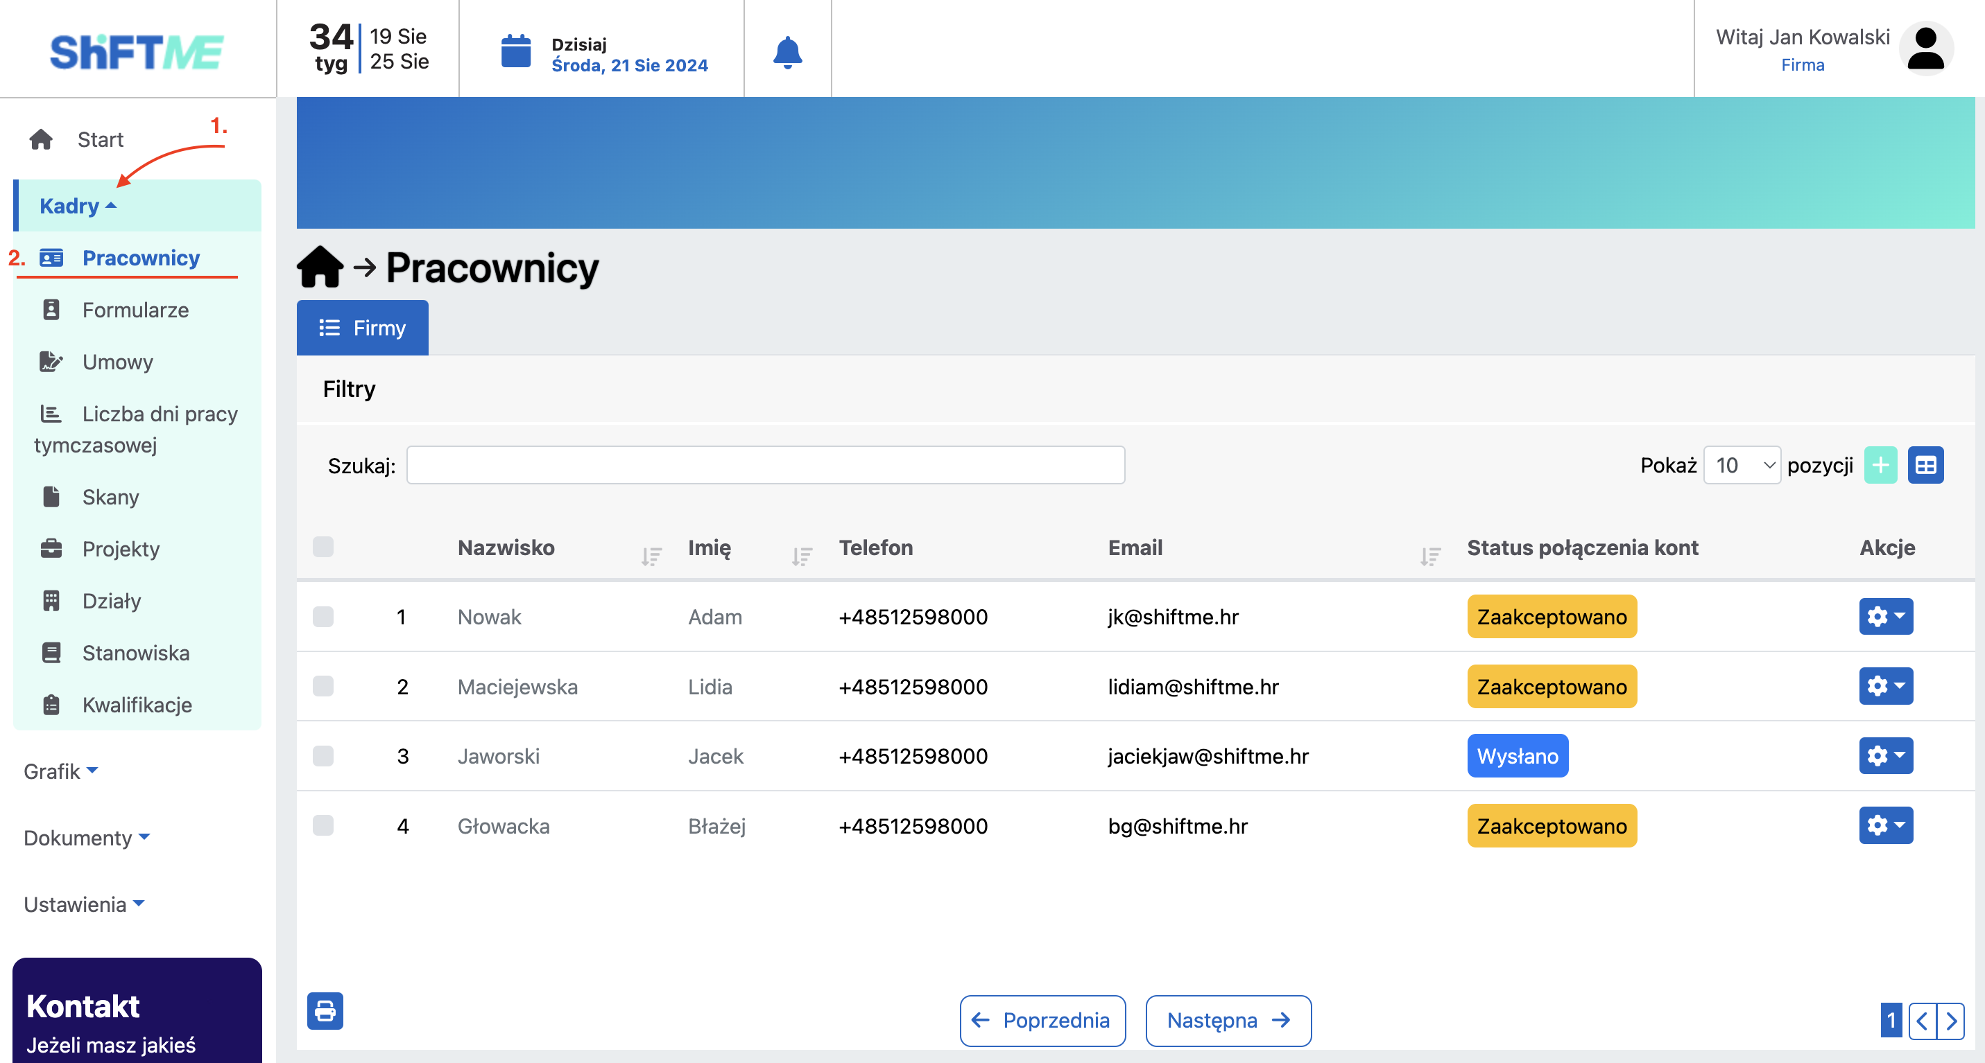Screen dimensions: 1985x1063
Task: Open Projekty menu item
Action: (x=121, y=549)
